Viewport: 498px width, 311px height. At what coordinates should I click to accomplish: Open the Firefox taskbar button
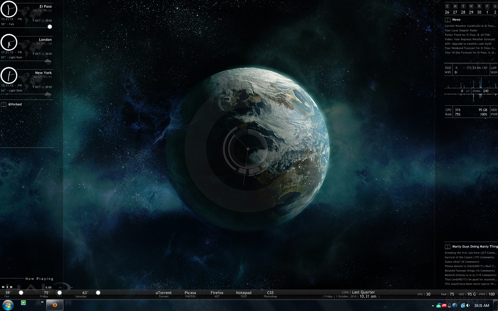point(55,305)
